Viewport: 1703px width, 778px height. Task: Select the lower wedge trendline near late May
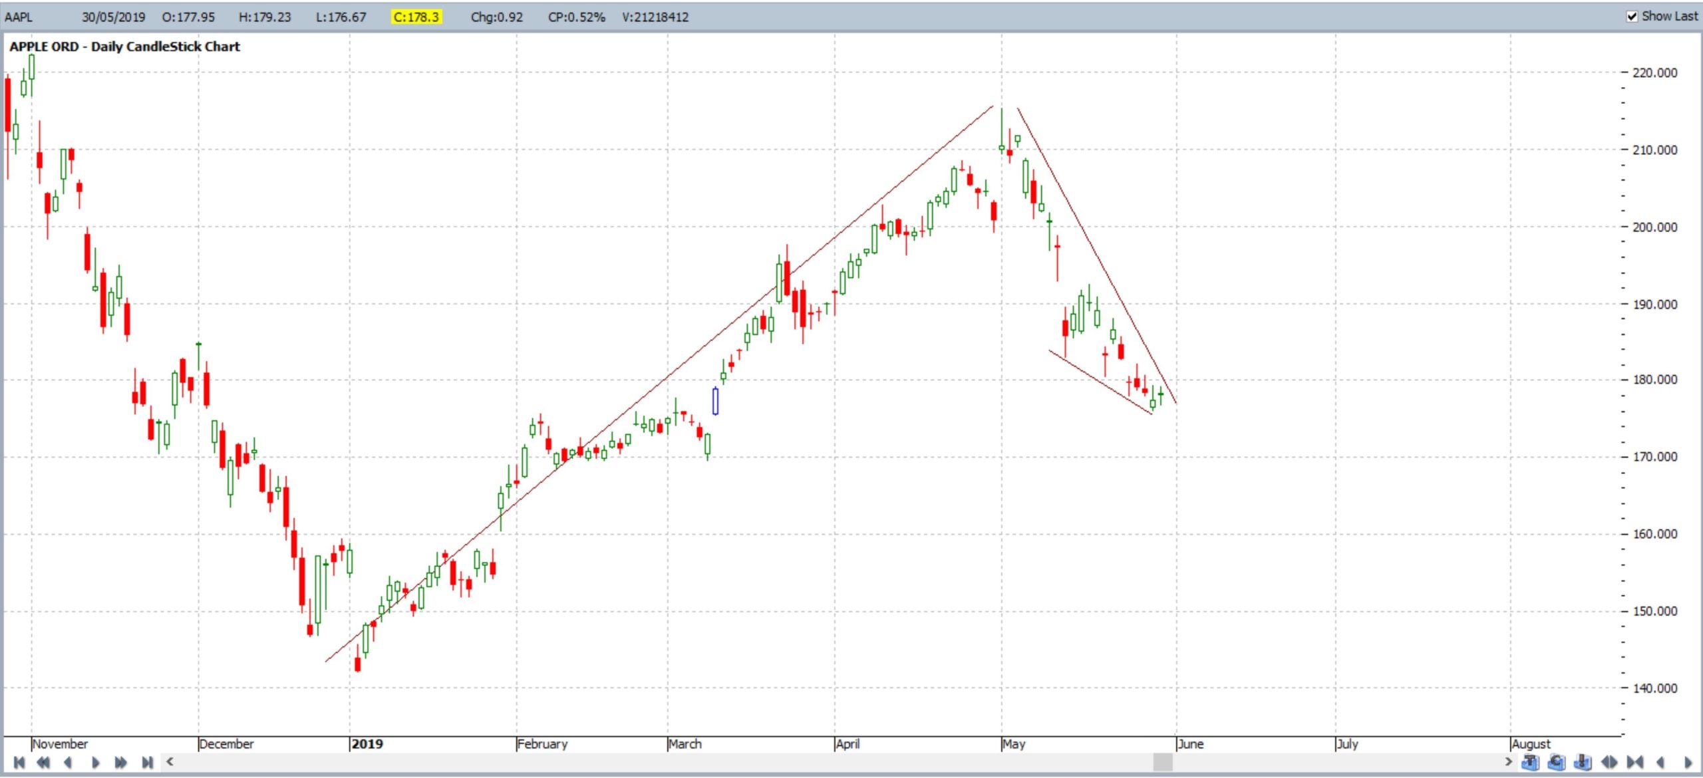point(1100,382)
